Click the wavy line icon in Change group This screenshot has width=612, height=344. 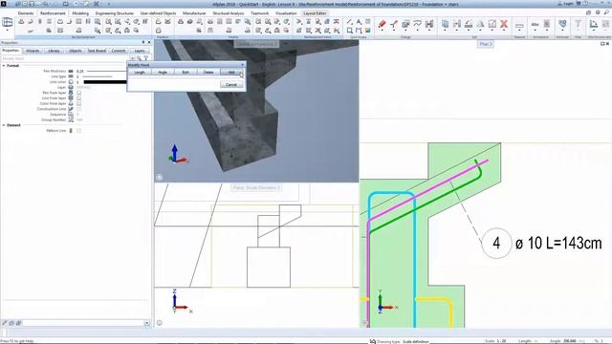(418, 24)
